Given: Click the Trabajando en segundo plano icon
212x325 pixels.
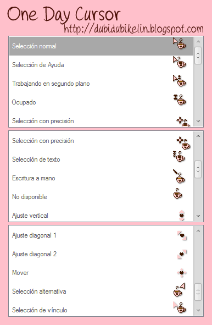Looking at the screenshot, I should click(179, 81).
